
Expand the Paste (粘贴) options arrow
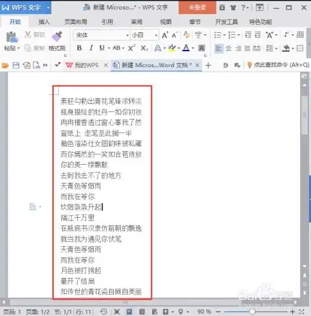point(19,48)
